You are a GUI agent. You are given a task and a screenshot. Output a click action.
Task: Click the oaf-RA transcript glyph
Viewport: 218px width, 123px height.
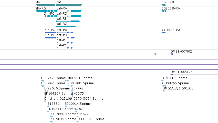[x=69, y=11]
